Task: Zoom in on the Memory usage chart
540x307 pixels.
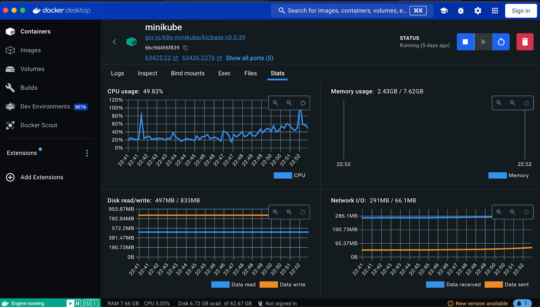Action: pyautogui.click(x=499, y=103)
